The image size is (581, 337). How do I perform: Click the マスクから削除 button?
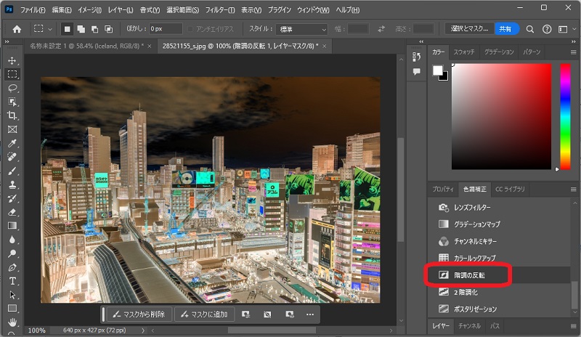pos(139,314)
